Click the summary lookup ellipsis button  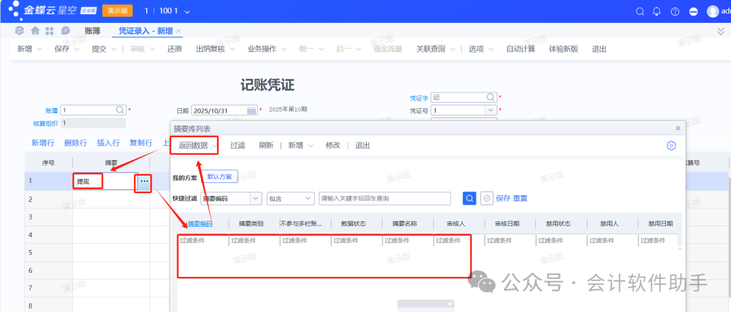[x=143, y=182]
